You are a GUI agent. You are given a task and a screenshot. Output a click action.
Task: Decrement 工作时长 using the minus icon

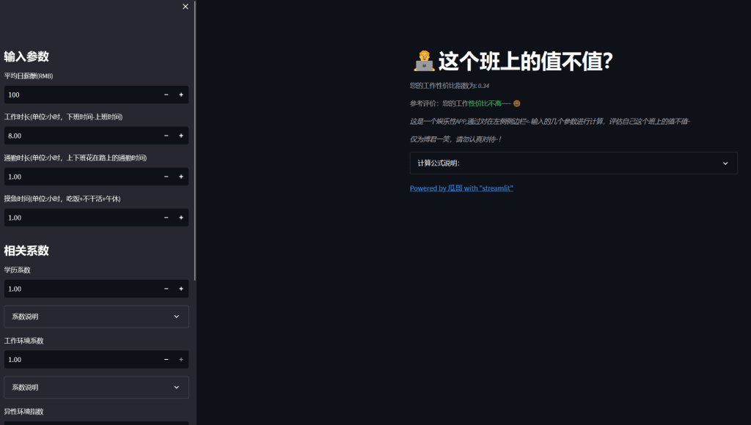166,136
